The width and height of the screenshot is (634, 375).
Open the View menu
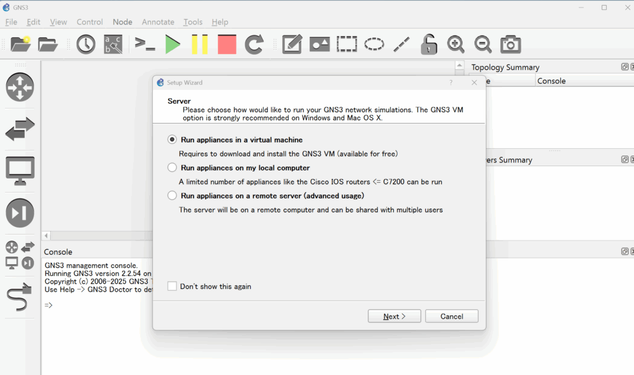(x=58, y=22)
